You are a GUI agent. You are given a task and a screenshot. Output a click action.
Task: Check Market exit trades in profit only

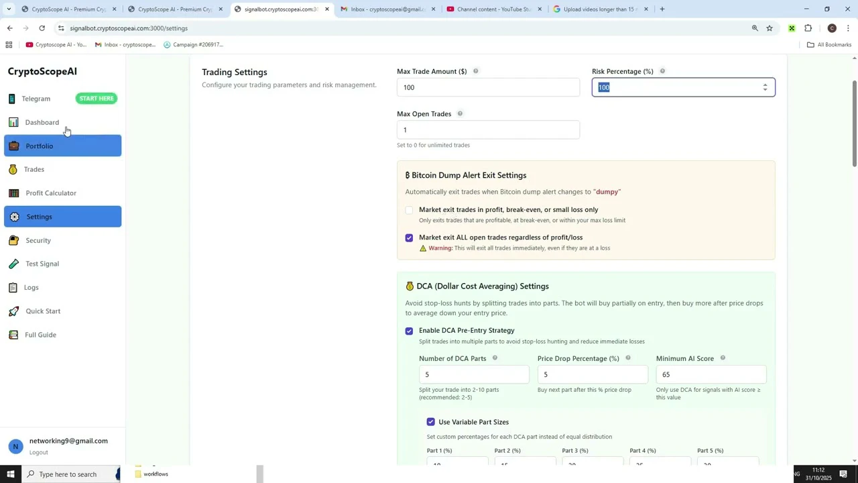point(409,210)
